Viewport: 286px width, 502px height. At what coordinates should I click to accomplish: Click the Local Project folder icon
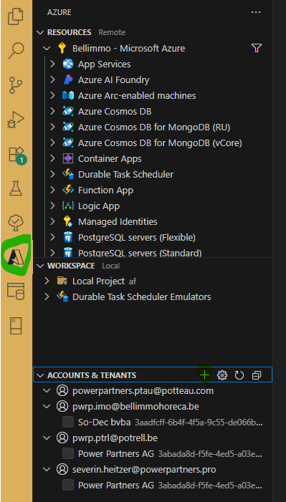62,281
